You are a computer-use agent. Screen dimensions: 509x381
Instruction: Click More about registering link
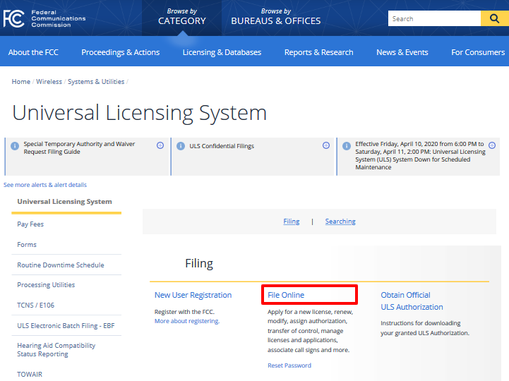click(x=187, y=321)
